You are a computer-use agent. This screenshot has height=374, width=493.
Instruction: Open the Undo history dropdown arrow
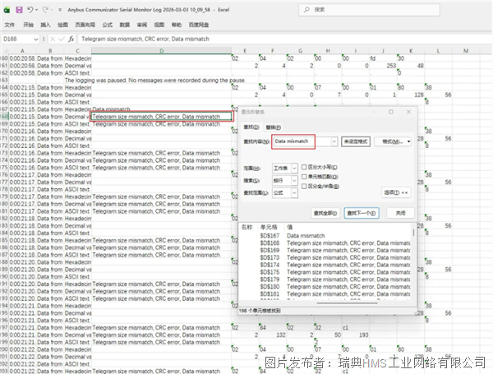[x=37, y=10]
